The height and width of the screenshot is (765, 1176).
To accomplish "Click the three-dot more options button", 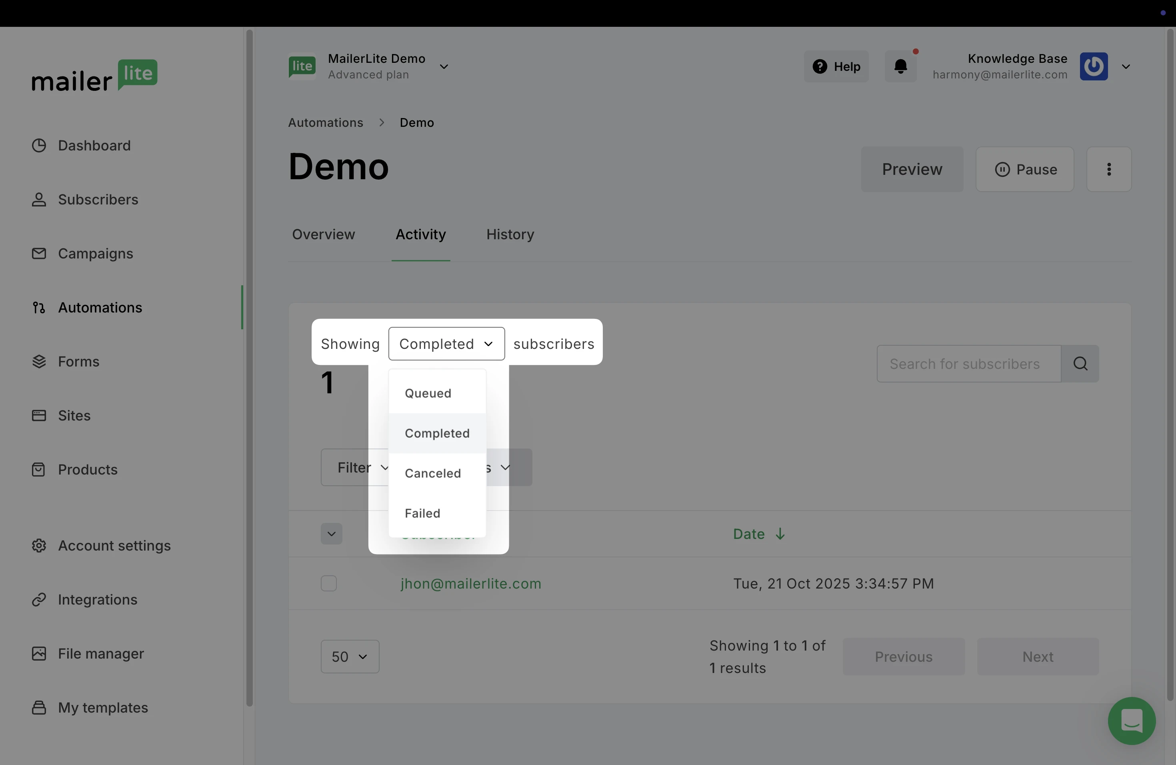I will coord(1109,170).
